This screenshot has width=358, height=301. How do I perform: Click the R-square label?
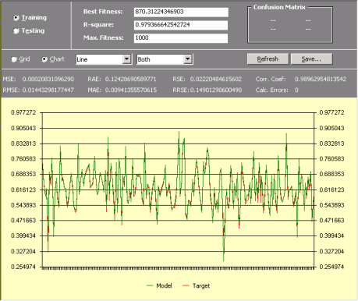tap(98, 25)
